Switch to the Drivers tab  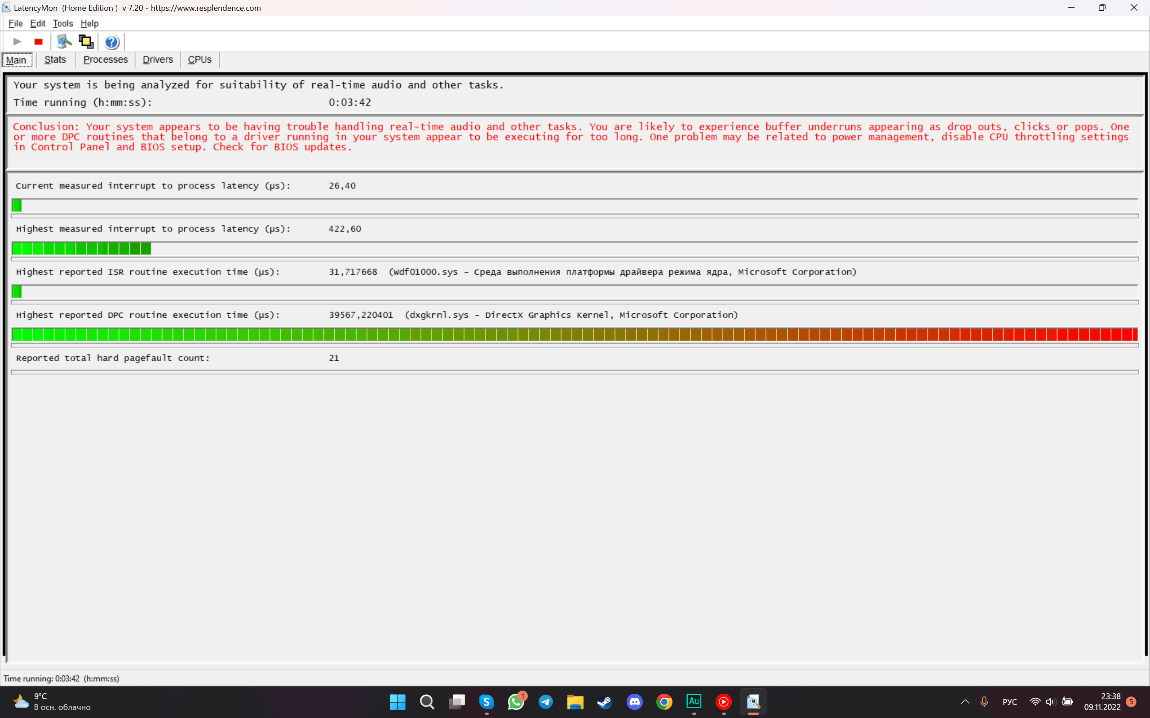[156, 60]
